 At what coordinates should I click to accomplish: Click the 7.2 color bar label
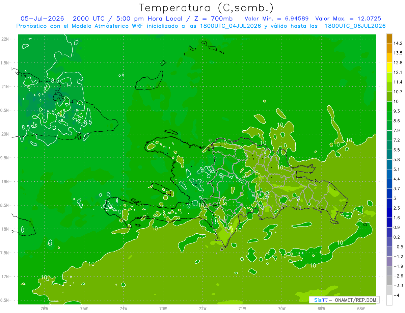pos(397,140)
